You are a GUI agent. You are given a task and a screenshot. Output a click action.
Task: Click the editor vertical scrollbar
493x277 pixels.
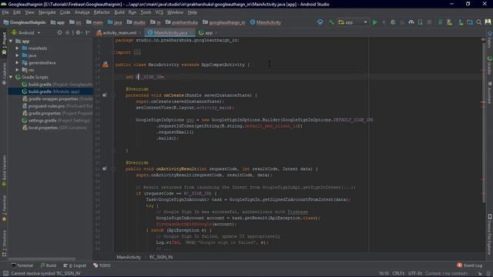click(483, 123)
